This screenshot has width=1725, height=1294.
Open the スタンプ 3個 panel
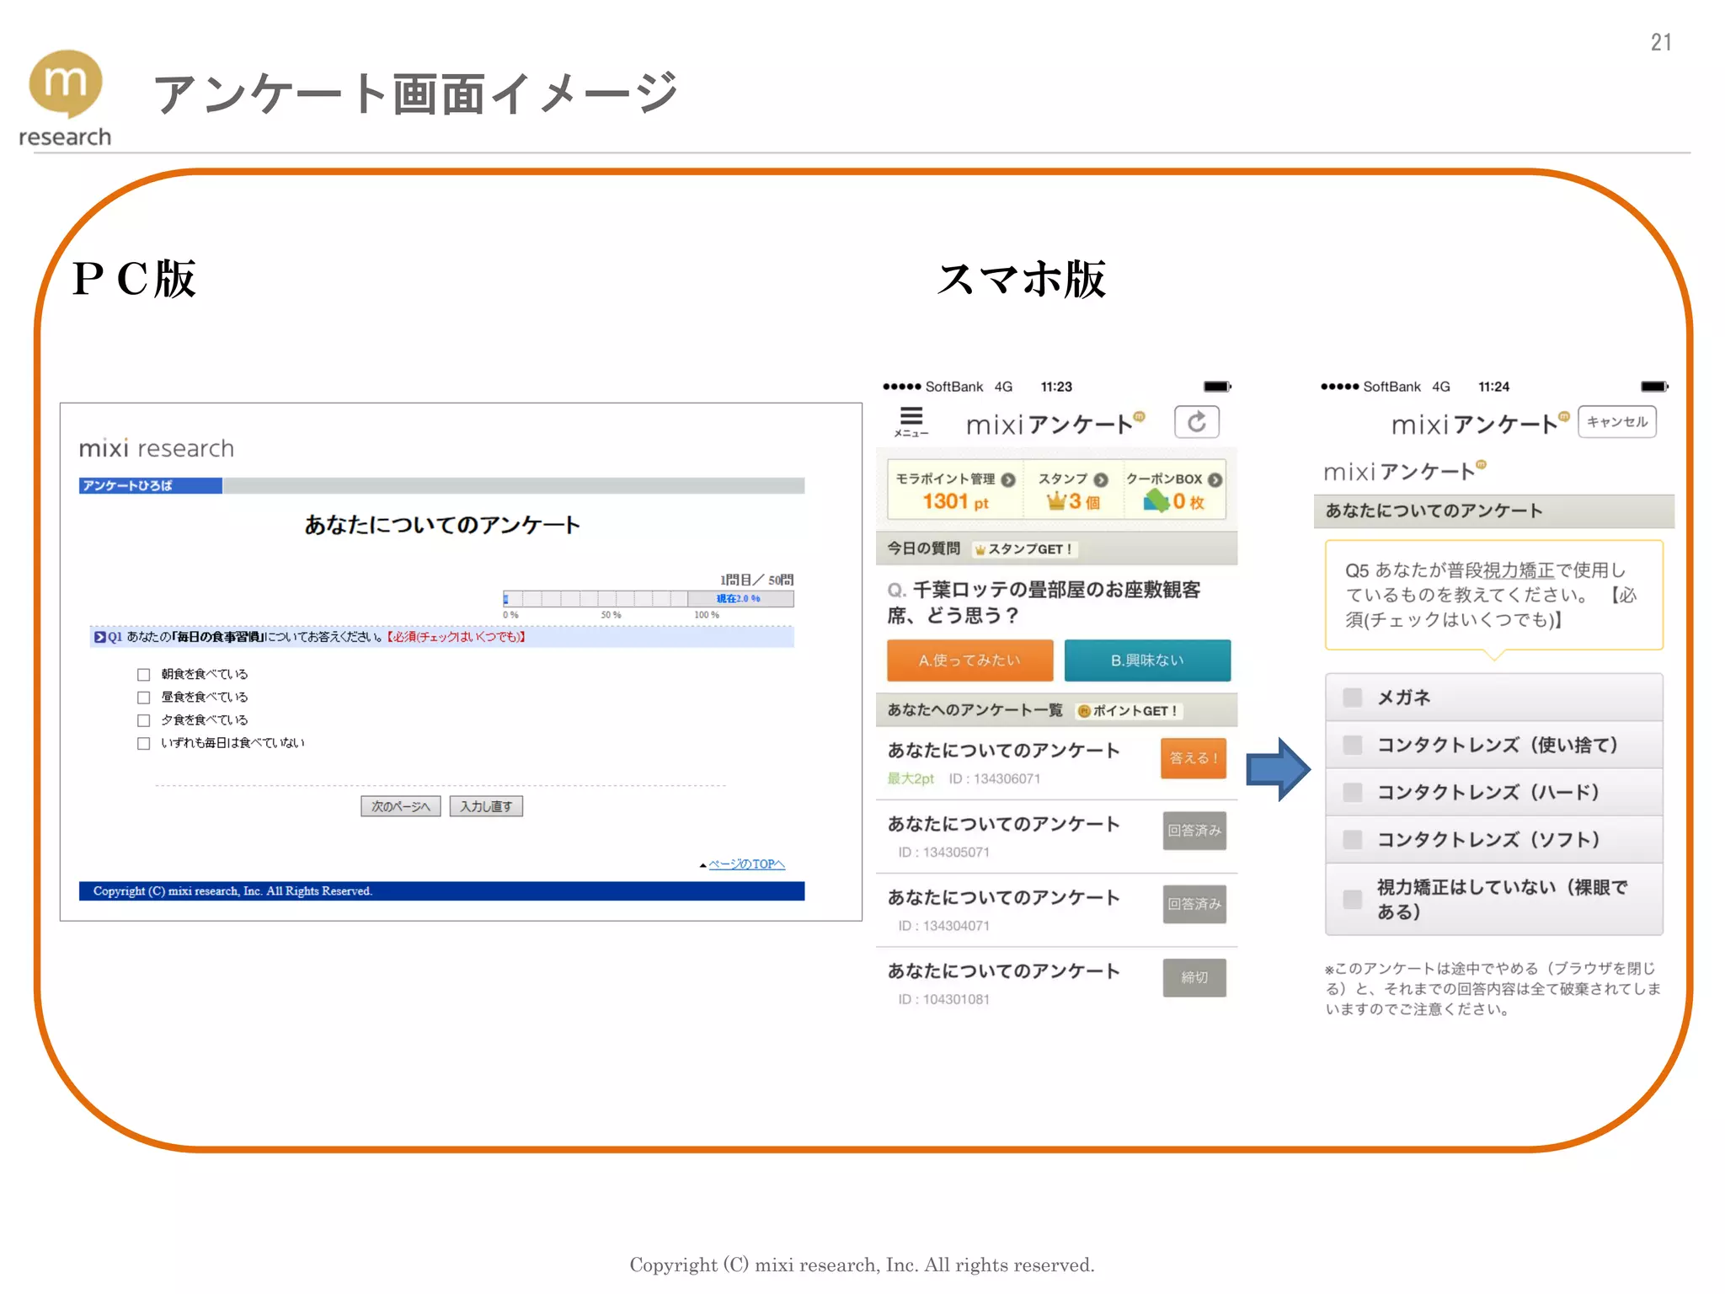click(1073, 490)
